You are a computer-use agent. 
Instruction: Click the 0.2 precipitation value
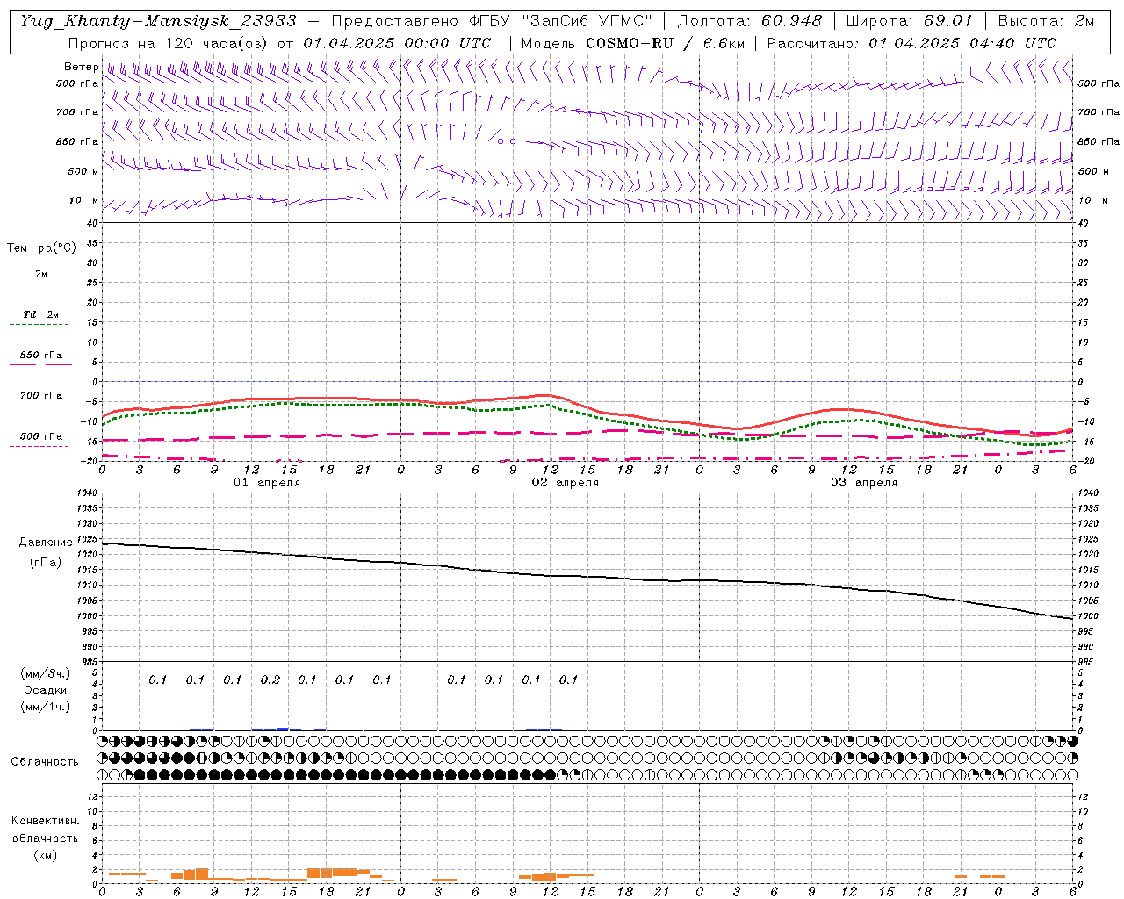(270, 680)
